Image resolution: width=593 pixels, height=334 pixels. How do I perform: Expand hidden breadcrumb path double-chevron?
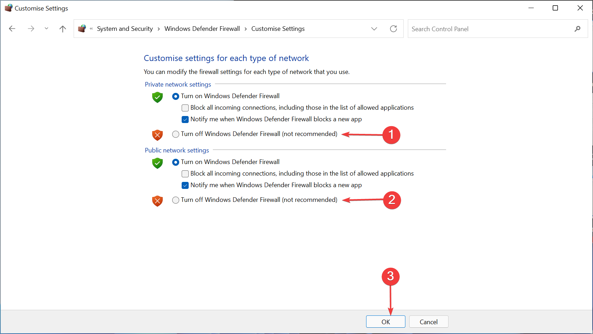(91, 29)
